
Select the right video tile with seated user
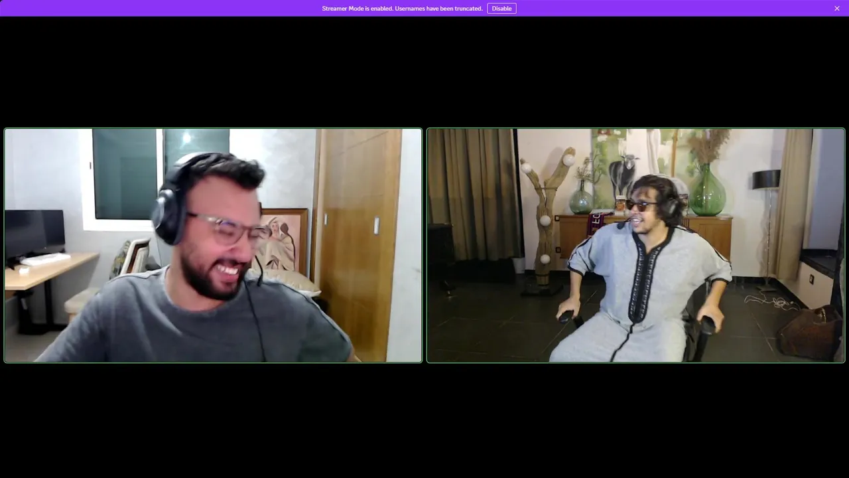(636, 246)
